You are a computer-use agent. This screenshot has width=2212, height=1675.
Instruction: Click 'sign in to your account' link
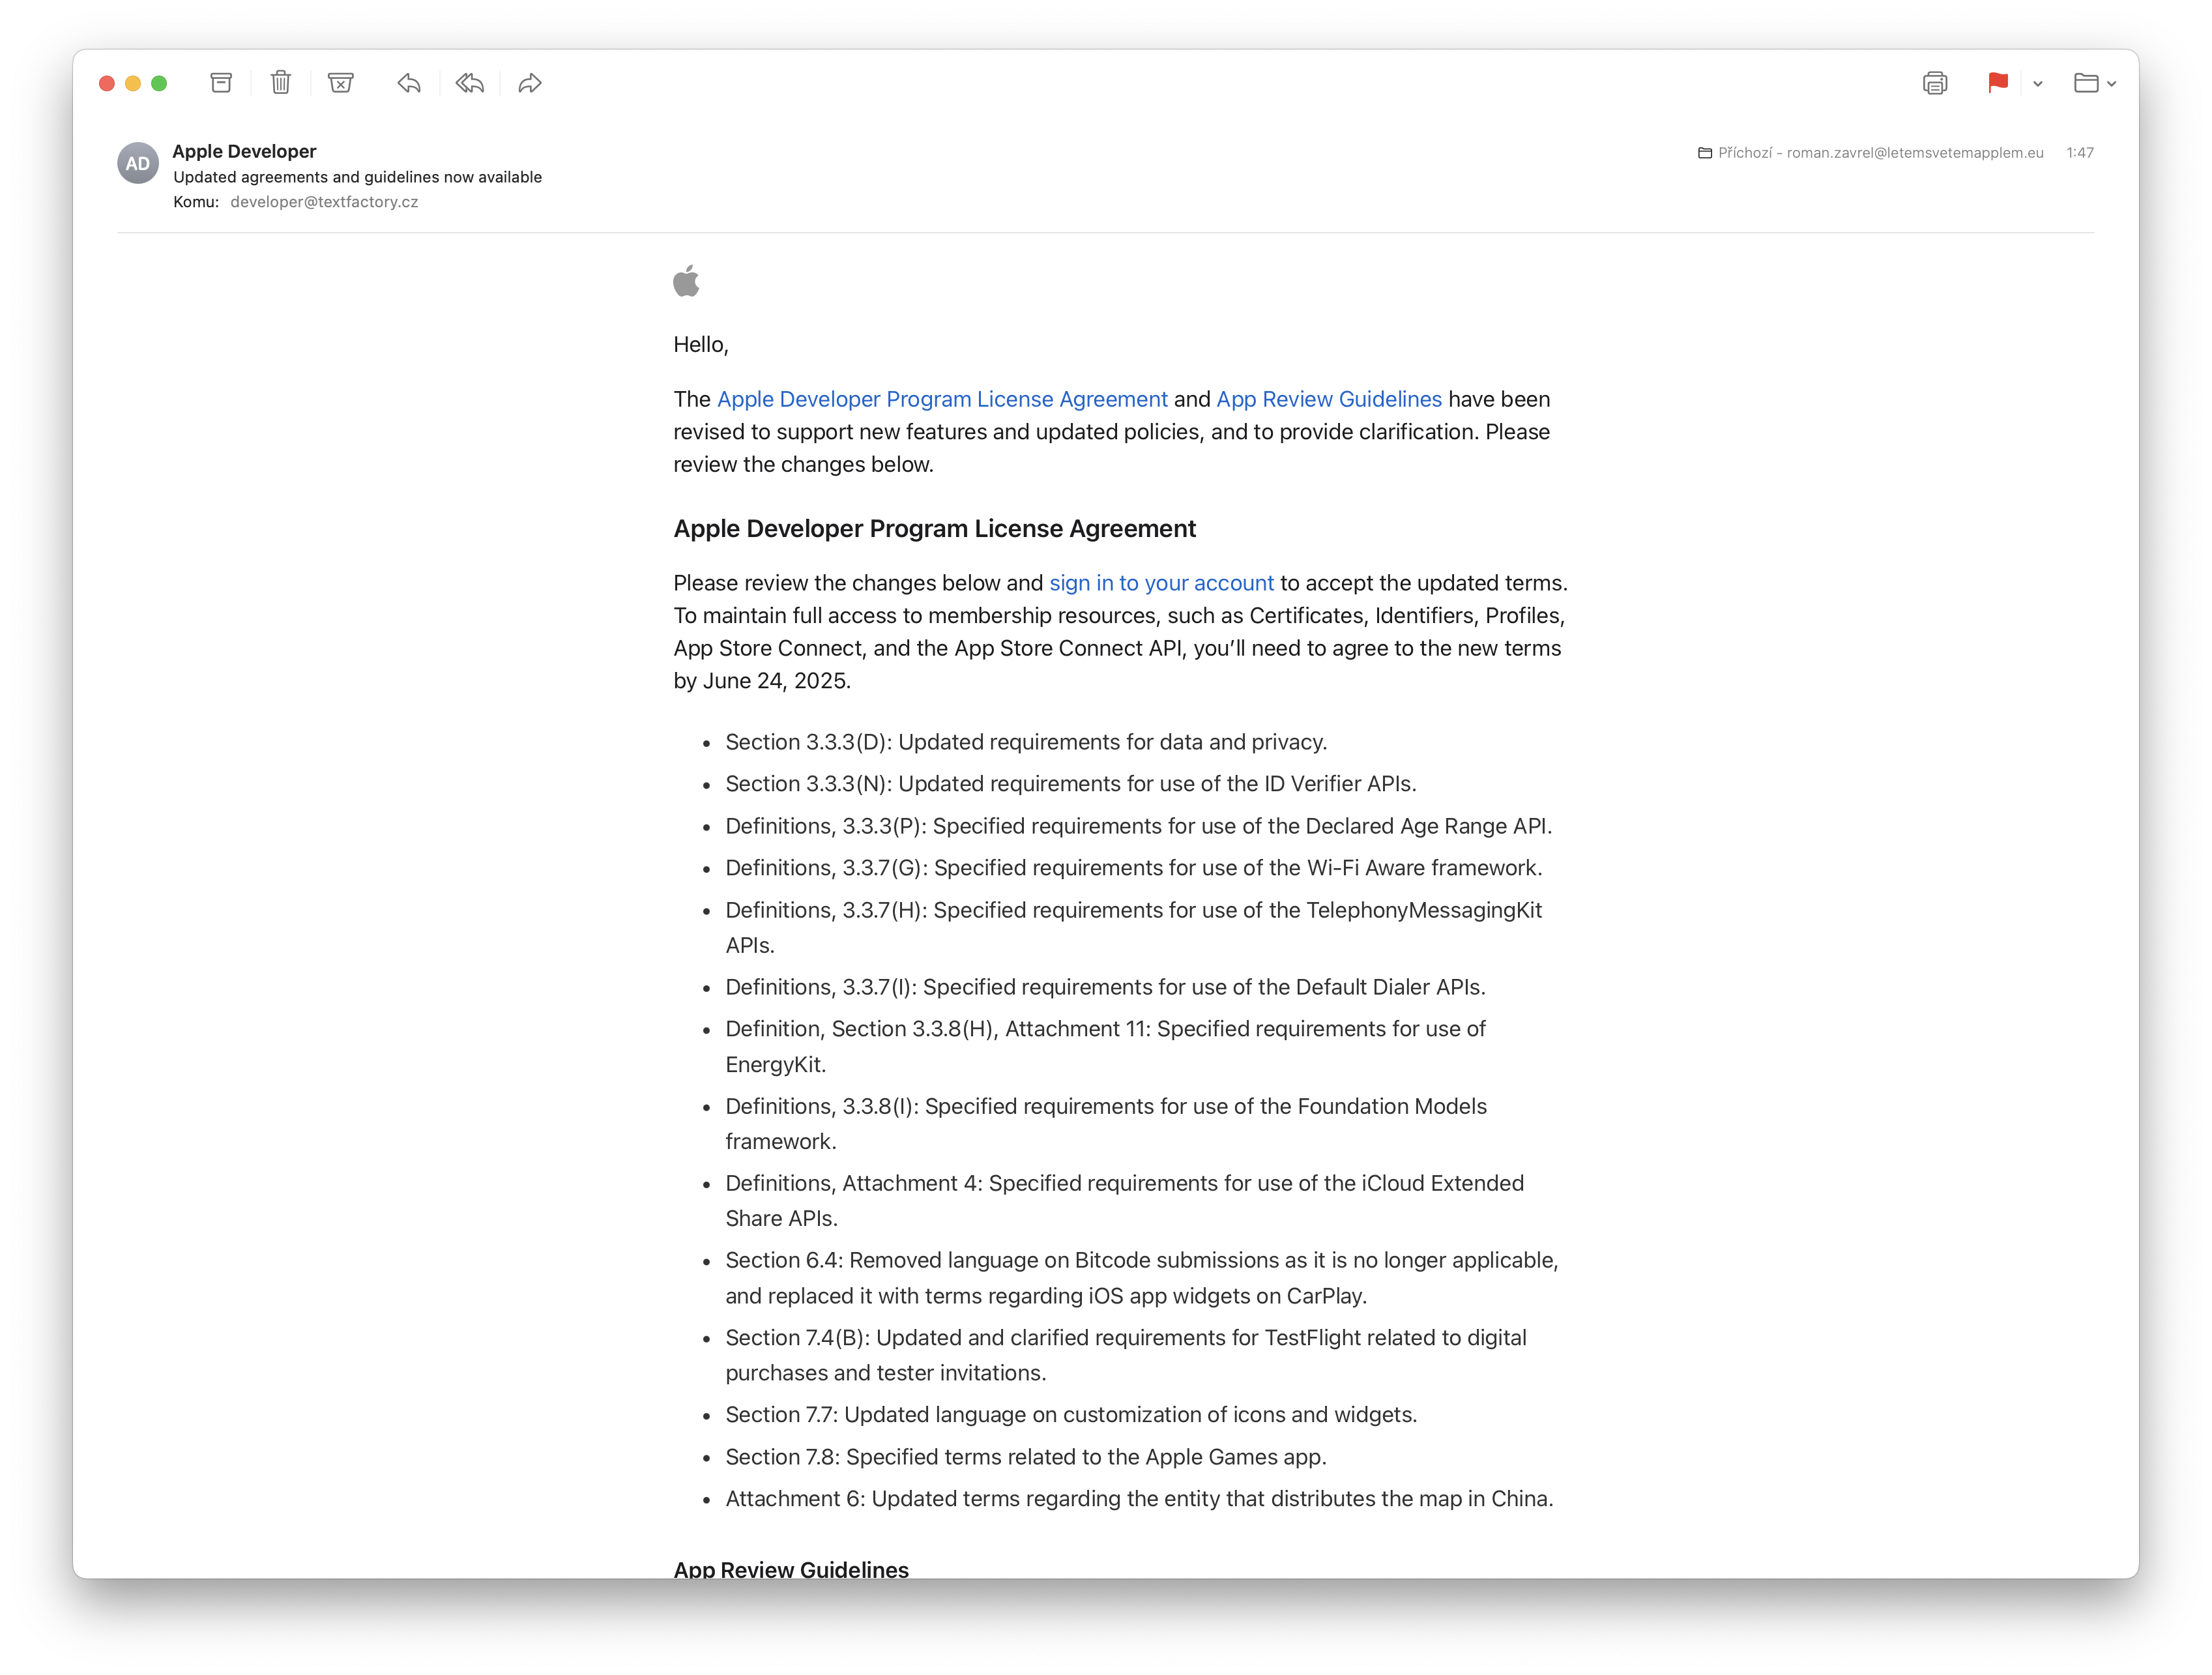coord(1161,583)
